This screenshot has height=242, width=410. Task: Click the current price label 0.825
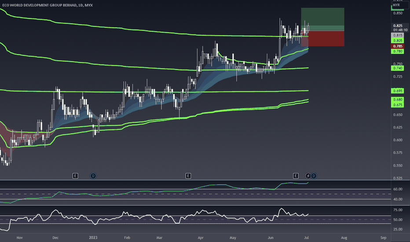pos(398,26)
